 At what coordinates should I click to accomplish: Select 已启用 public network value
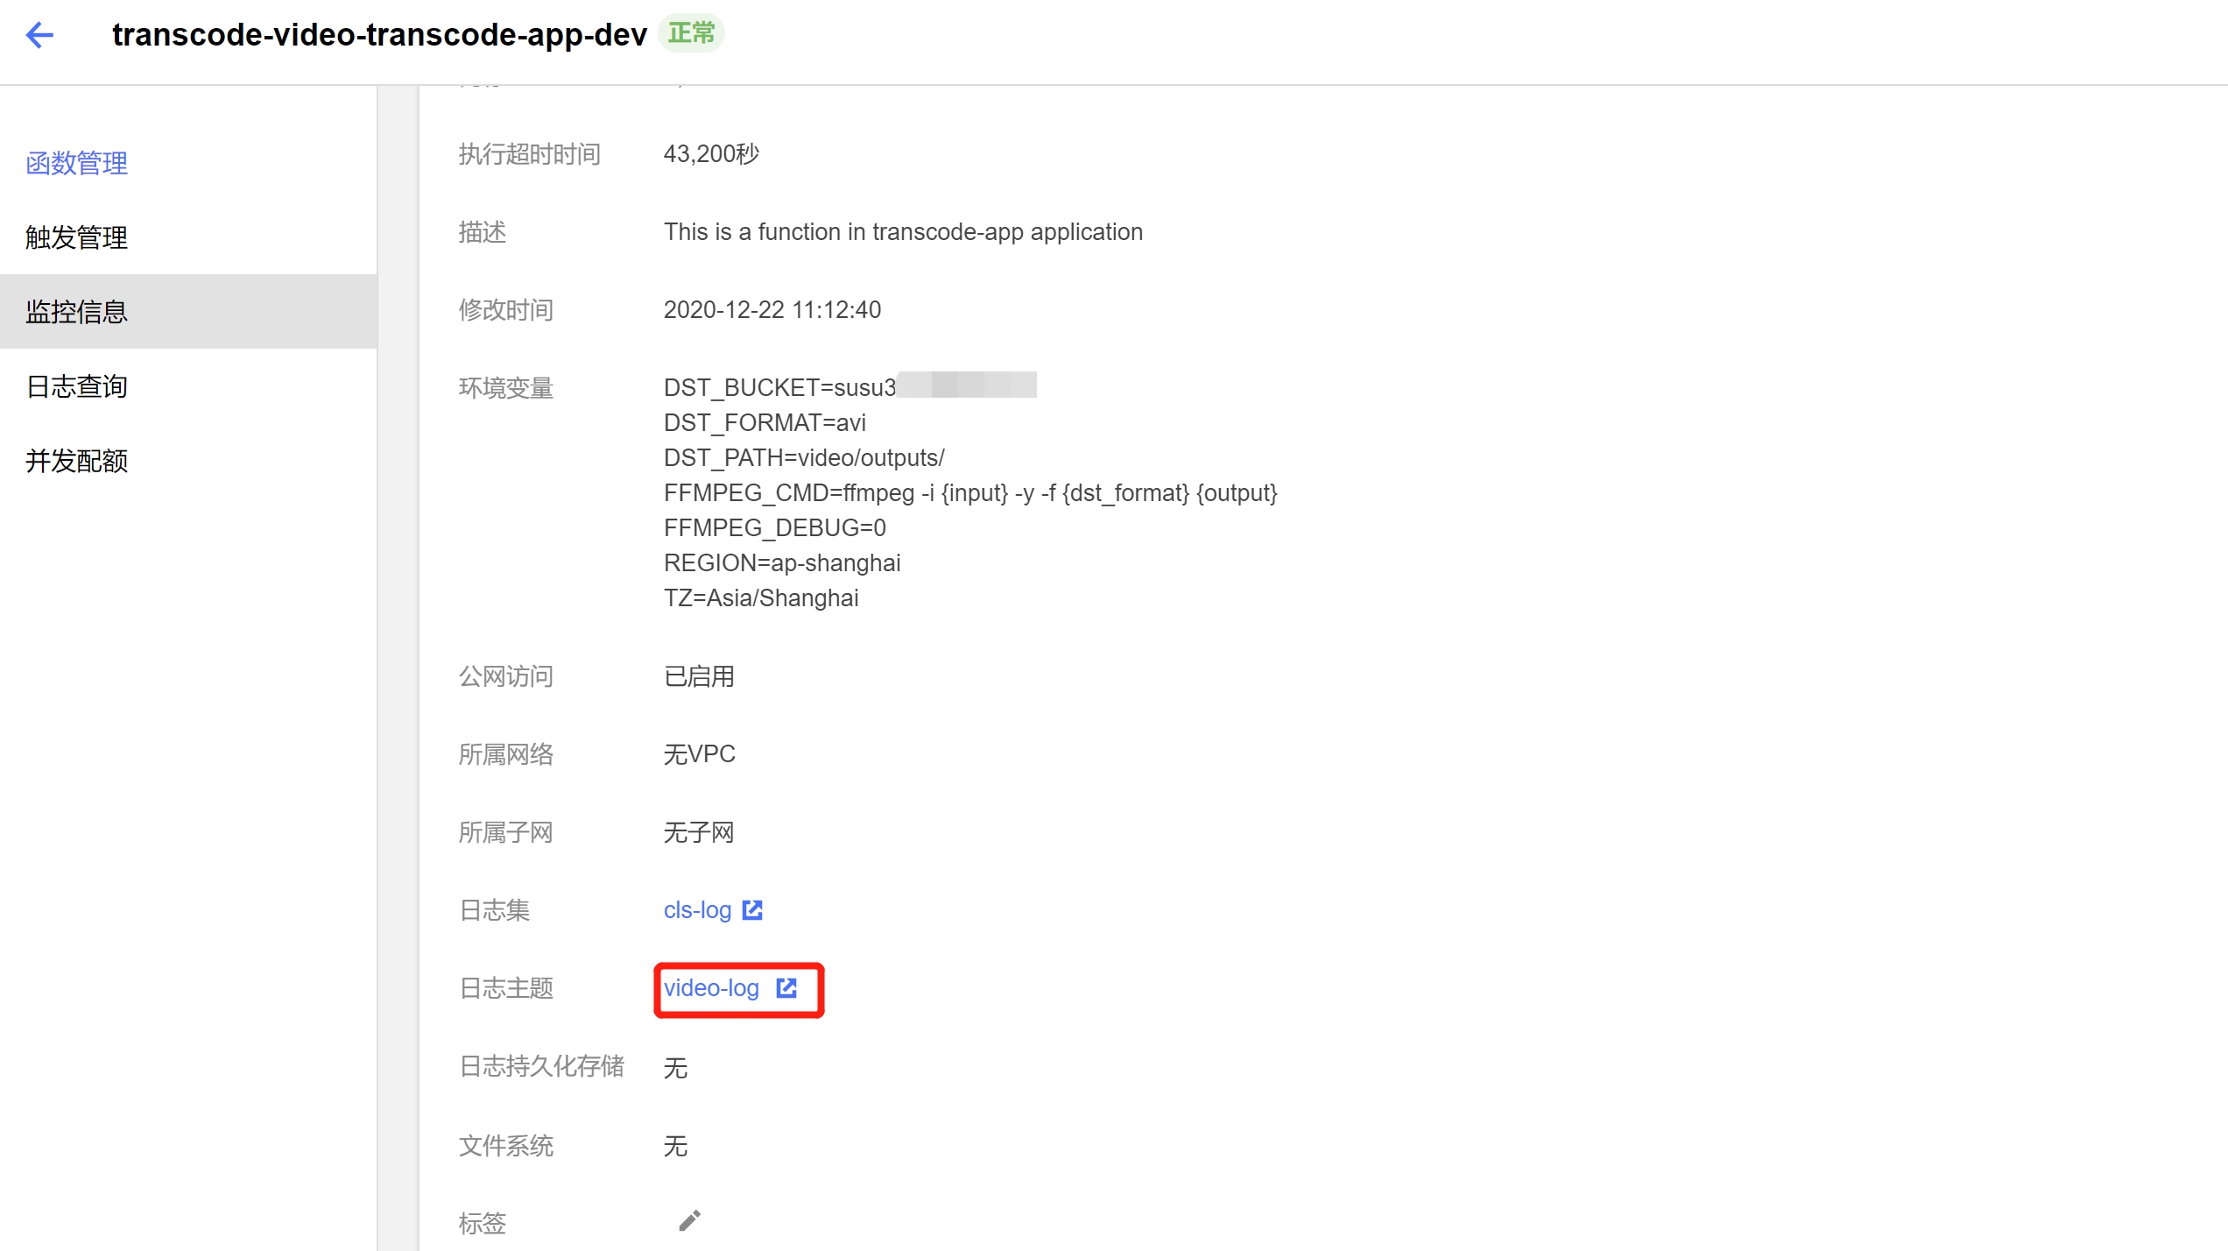pos(699,676)
